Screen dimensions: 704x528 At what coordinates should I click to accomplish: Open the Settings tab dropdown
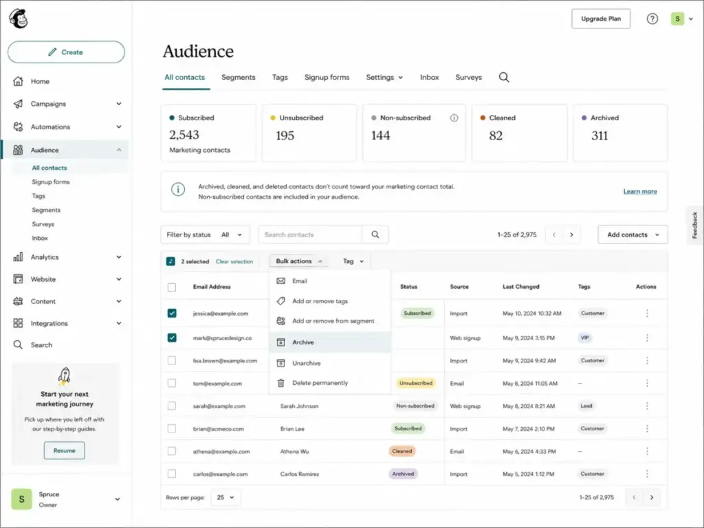point(384,77)
